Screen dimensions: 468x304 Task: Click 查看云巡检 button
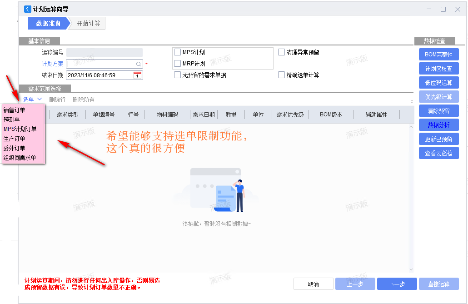pos(438,153)
